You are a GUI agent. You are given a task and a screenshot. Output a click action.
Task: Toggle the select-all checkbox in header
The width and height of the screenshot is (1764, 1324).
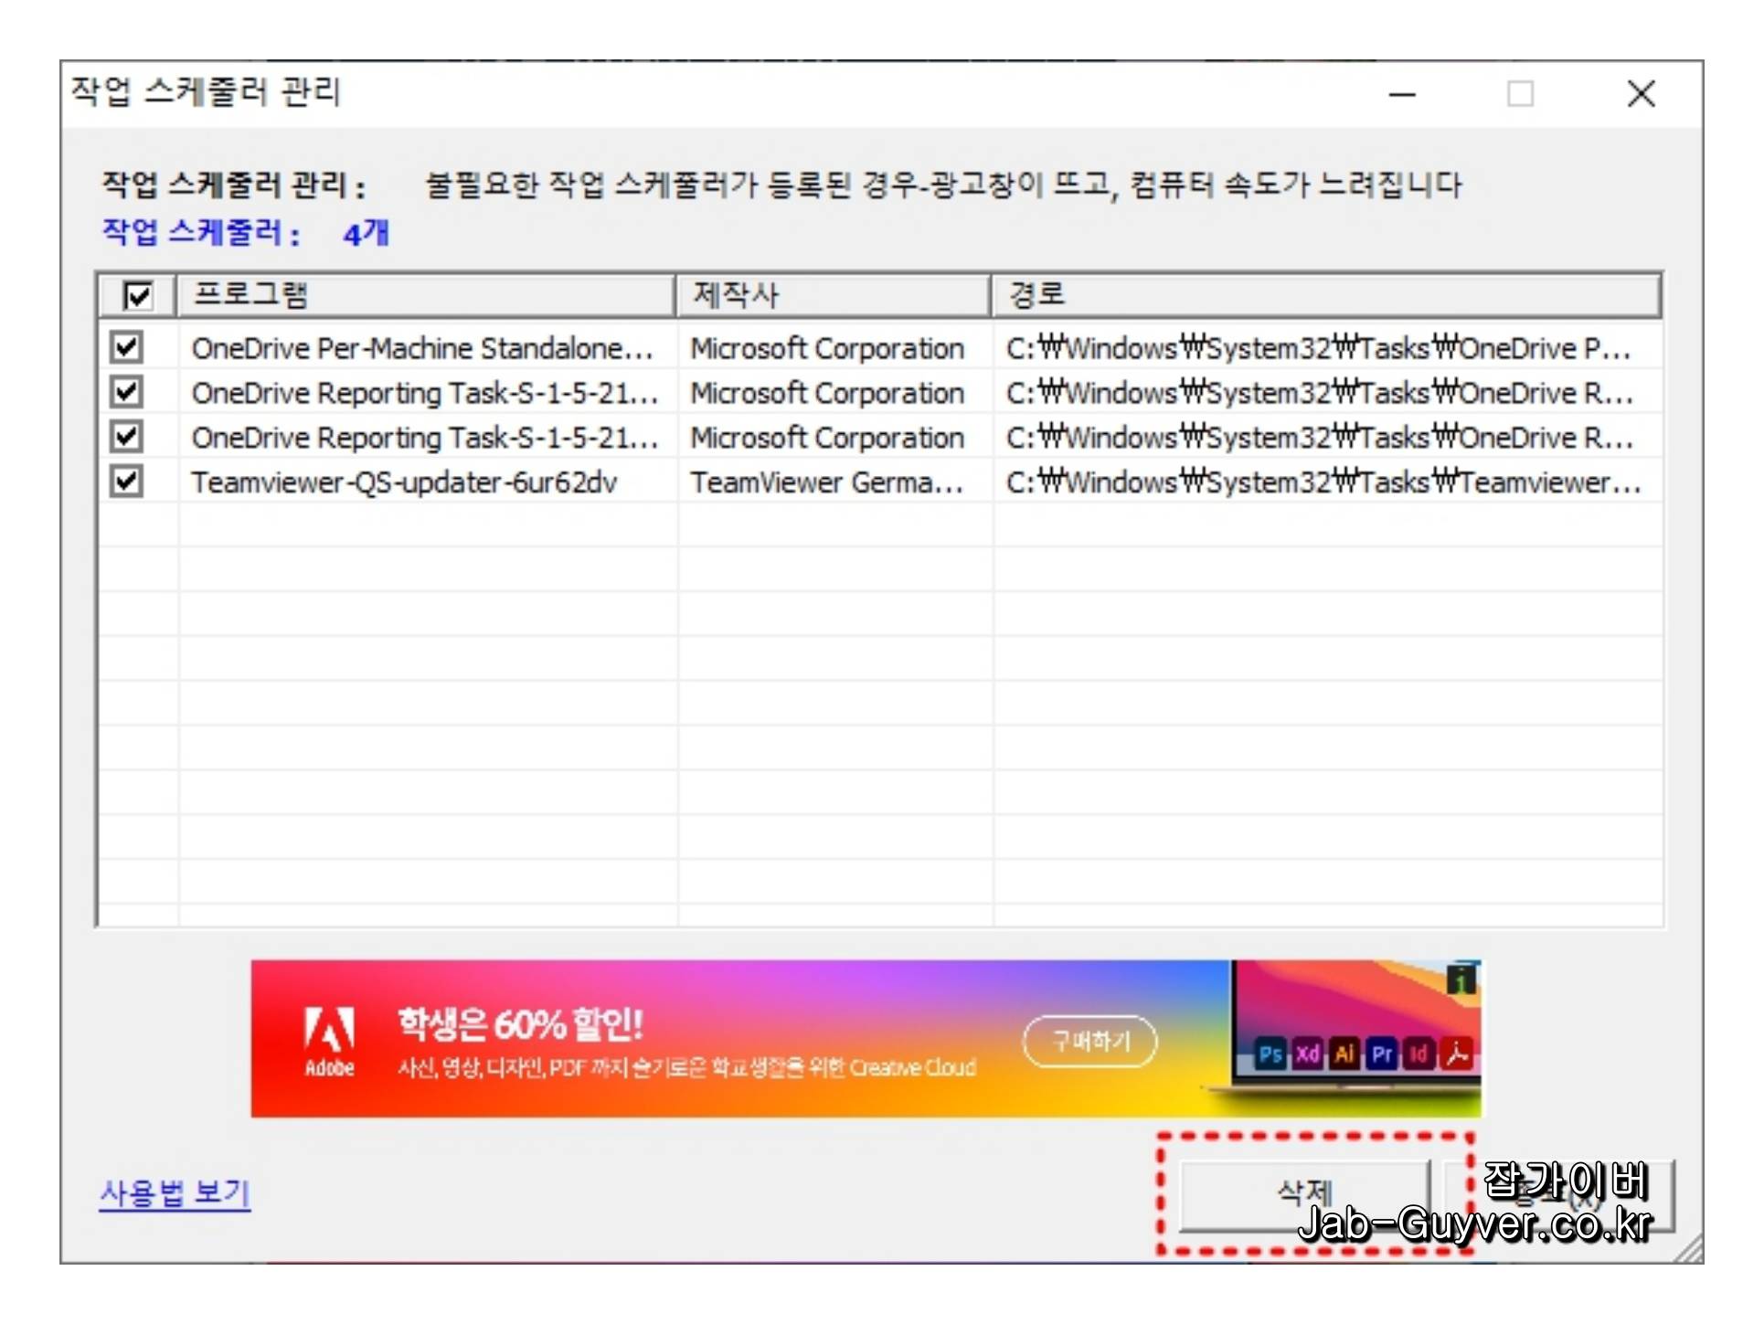[x=137, y=296]
